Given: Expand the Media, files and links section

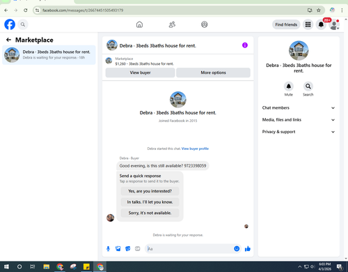Looking at the screenshot, I should 299,120.
